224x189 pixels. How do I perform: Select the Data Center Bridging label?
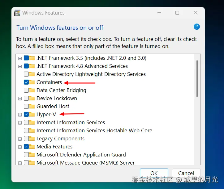pyautogui.click(x=62, y=90)
